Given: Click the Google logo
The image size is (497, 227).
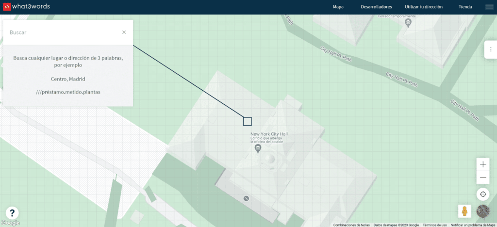Looking at the screenshot, I should point(10,223).
